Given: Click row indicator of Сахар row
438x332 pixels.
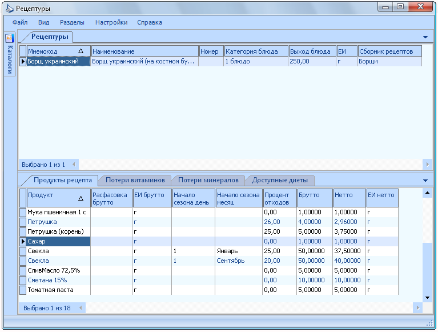Looking at the screenshot, I should tap(23, 242).
